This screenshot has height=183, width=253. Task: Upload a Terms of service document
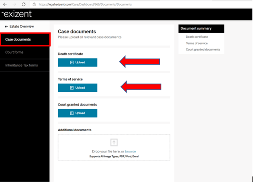pyautogui.click(x=78, y=88)
